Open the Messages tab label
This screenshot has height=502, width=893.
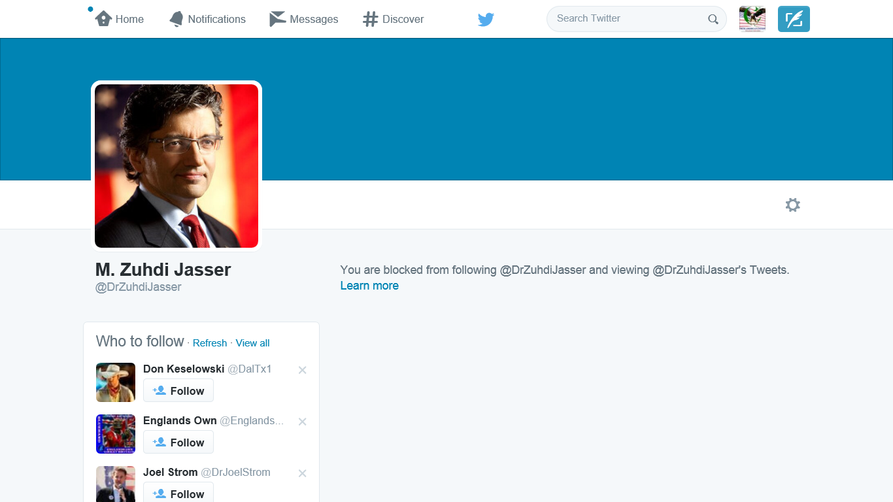pyautogui.click(x=314, y=20)
